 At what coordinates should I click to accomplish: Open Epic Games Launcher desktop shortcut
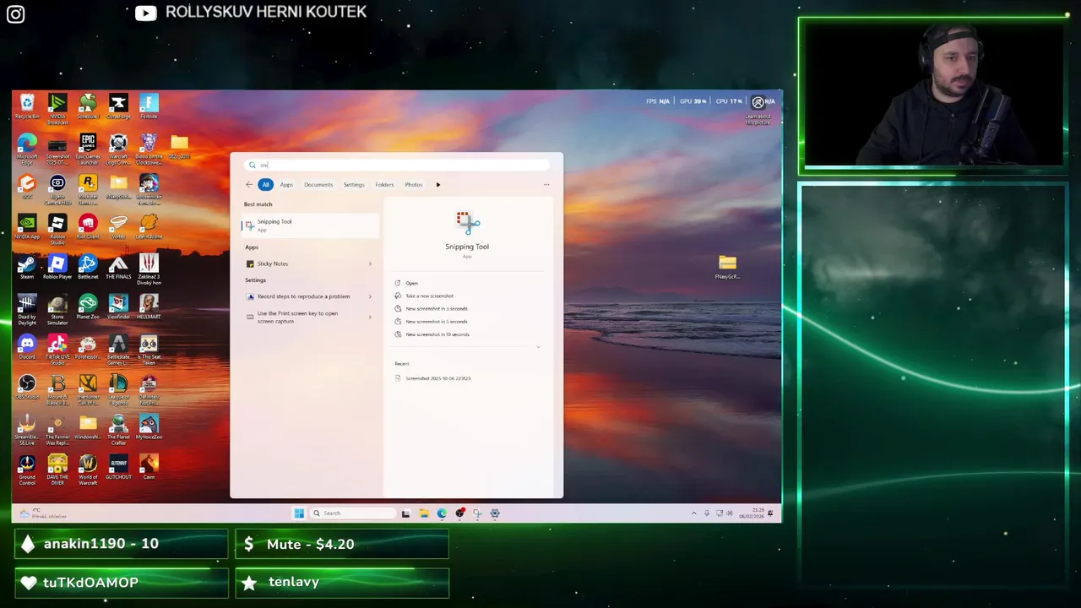pyautogui.click(x=88, y=149)
